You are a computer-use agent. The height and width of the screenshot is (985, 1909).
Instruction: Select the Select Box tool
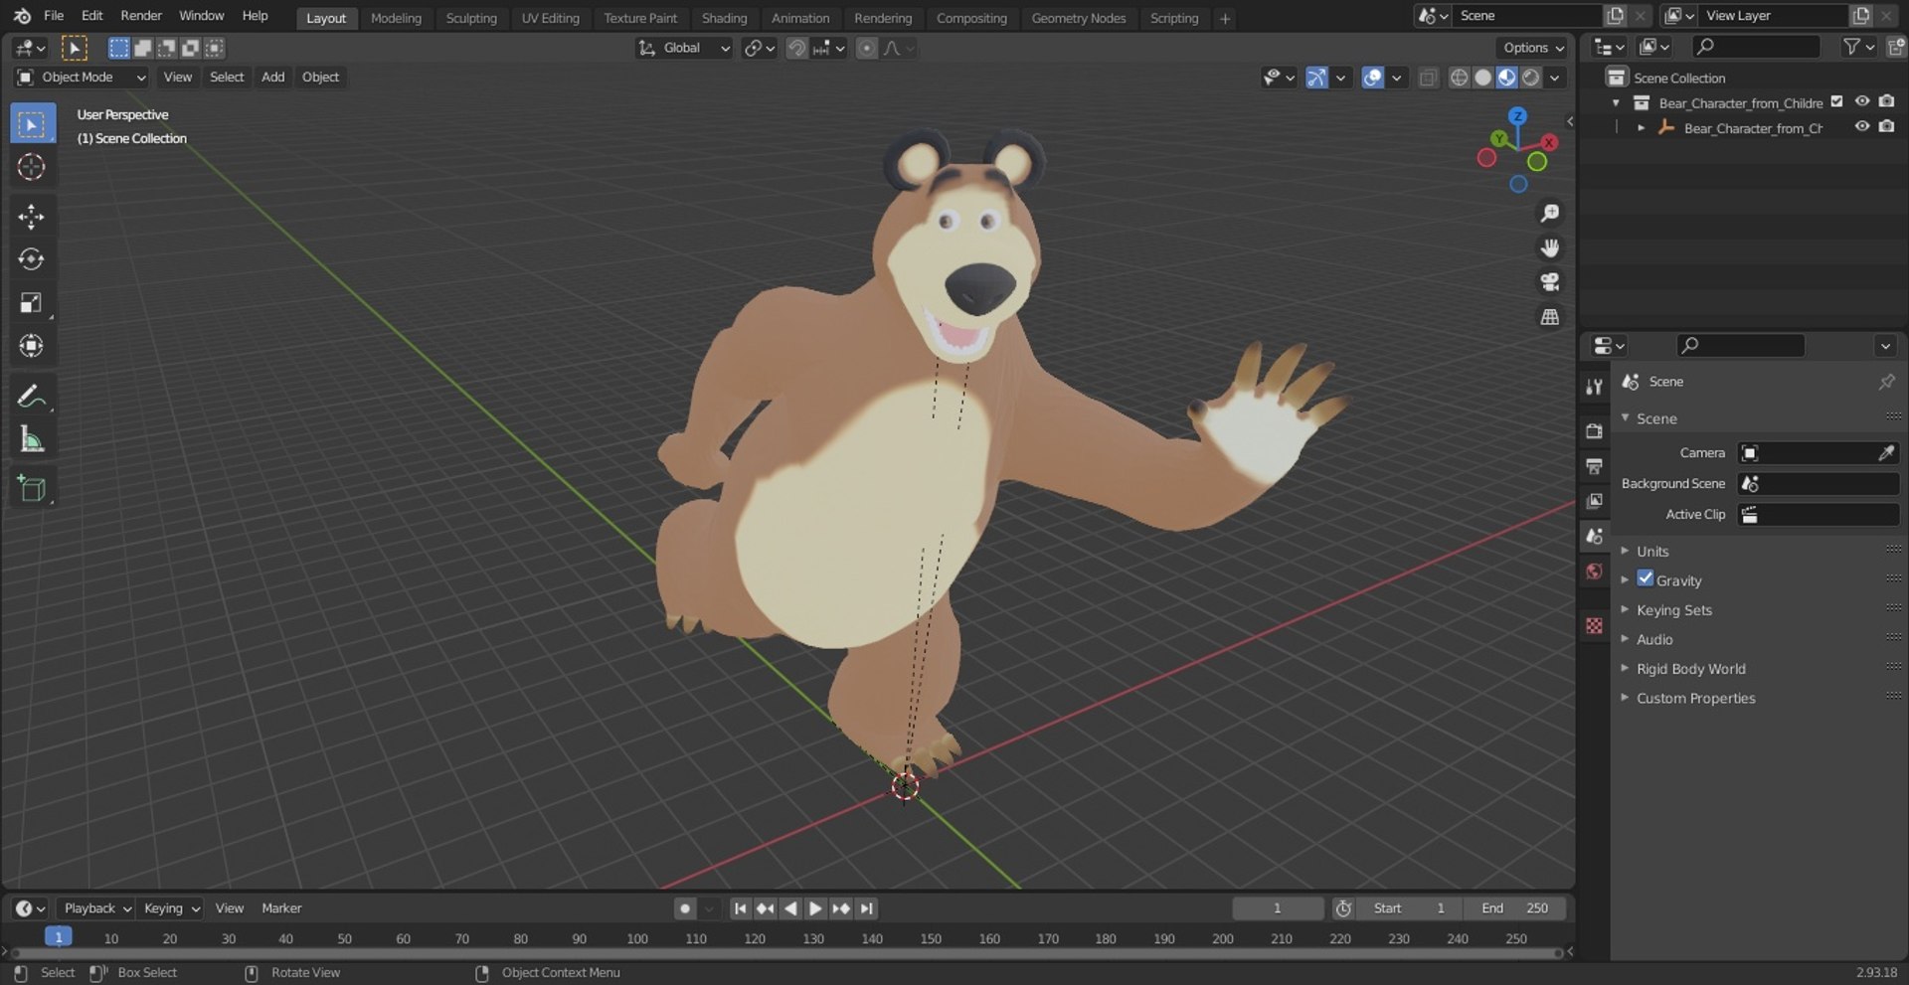(x=32, y=124)
